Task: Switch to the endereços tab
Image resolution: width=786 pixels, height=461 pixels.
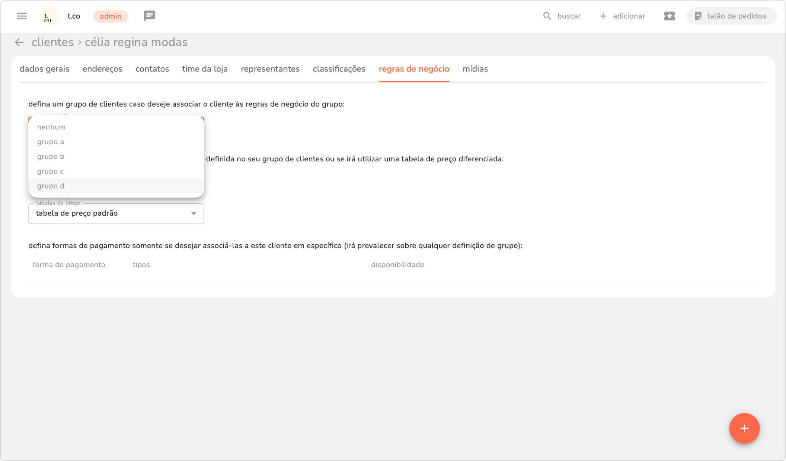Action: point(102,69)
